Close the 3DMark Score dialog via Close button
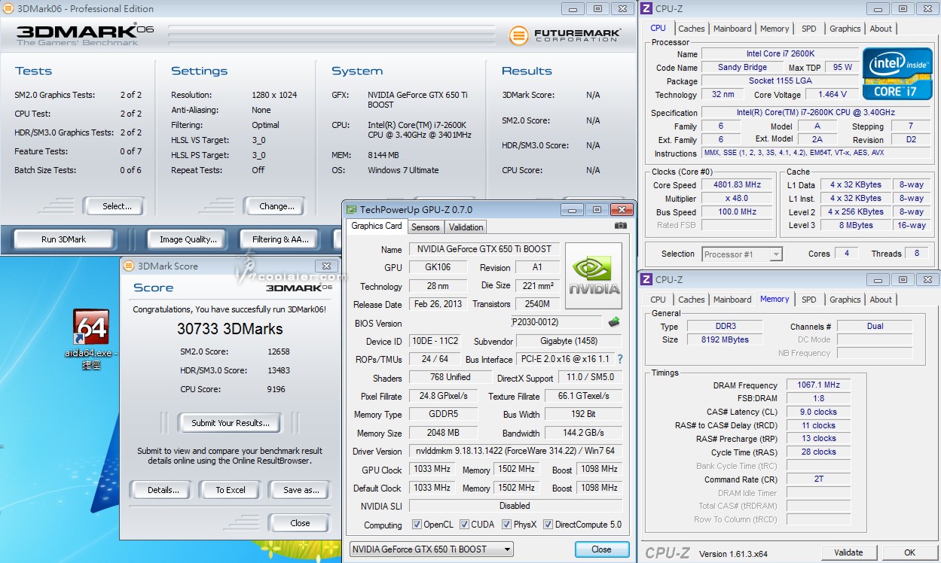The width and height of the screenshot is (941, 563). pos(300,523)
